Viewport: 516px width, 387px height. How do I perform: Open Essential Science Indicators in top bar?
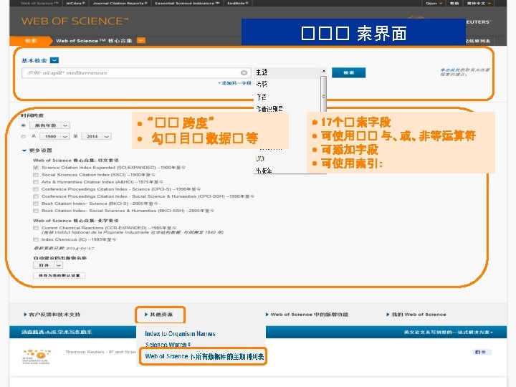tap(187, 4)
